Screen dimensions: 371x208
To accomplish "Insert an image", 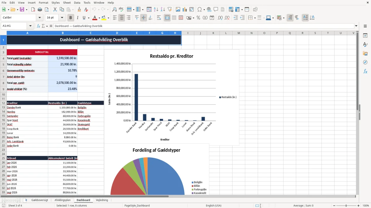I will [178, 10].
